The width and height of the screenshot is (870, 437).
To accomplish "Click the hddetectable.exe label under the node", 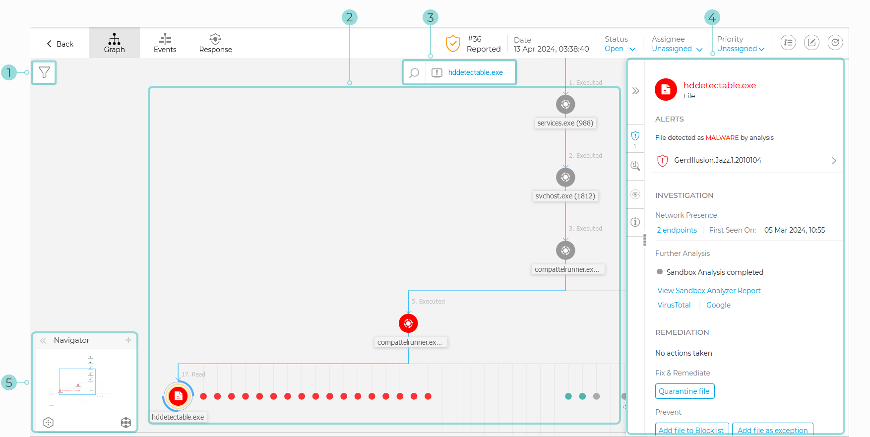I will click(178, 417).
